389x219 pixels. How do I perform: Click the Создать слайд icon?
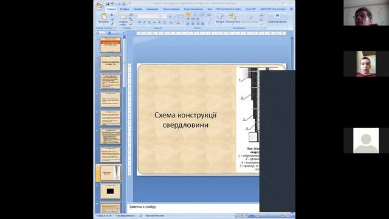(x=123, y=16)
